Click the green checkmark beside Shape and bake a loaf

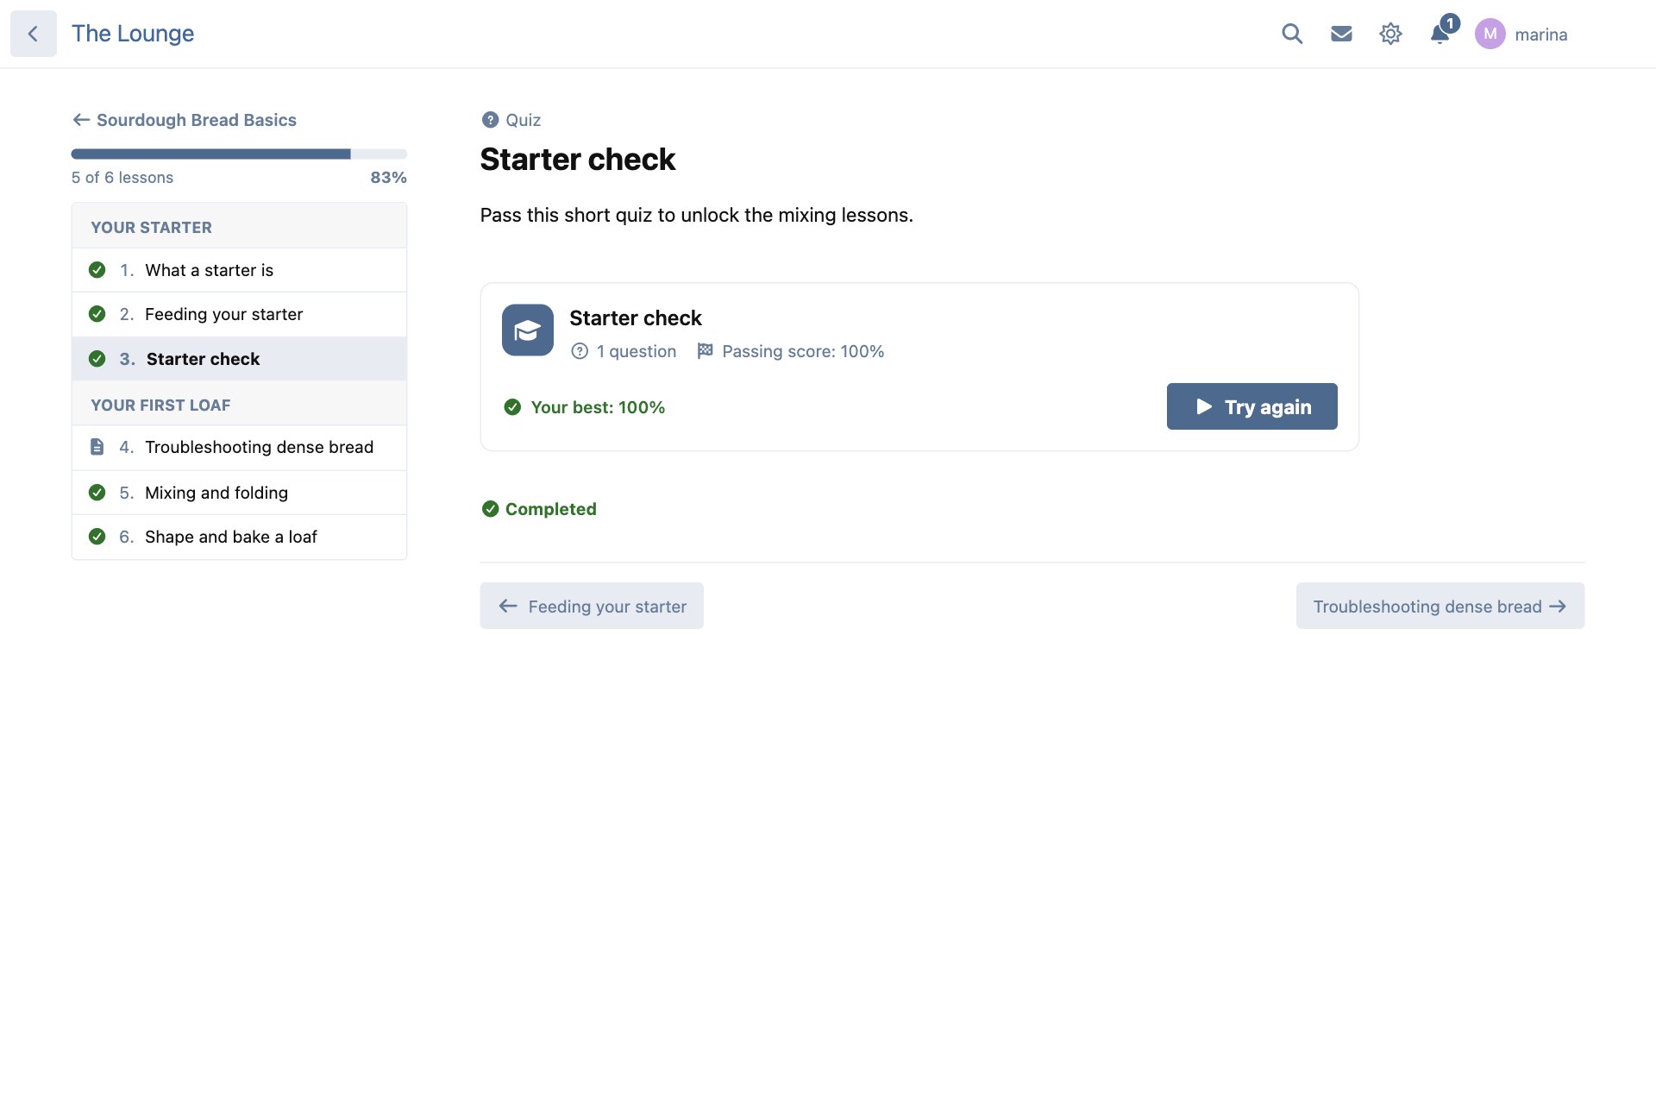(x=97, y=537)
